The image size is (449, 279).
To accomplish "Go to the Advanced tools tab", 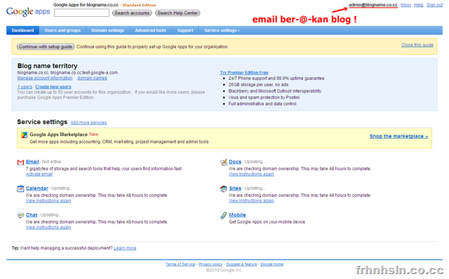I will point(151,30).
